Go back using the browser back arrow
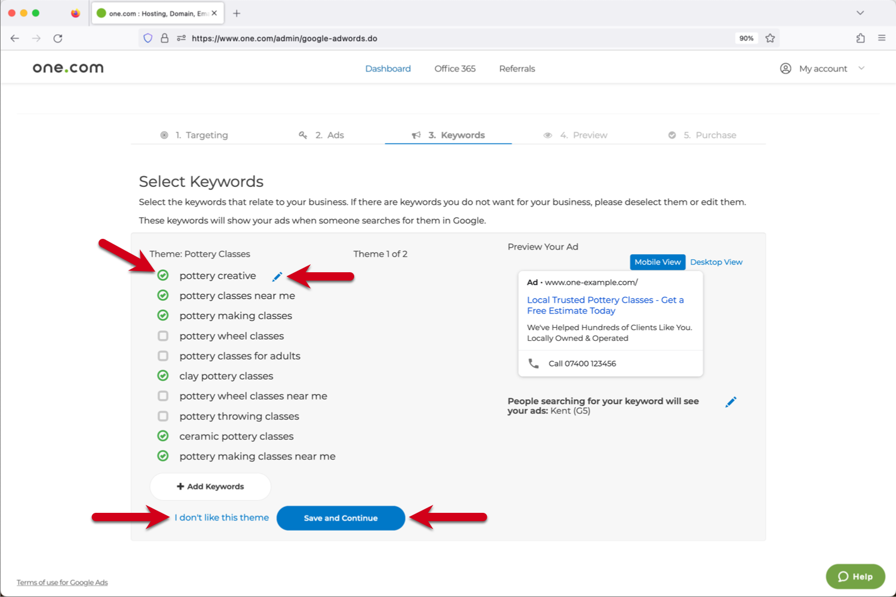 pos(15,38)
